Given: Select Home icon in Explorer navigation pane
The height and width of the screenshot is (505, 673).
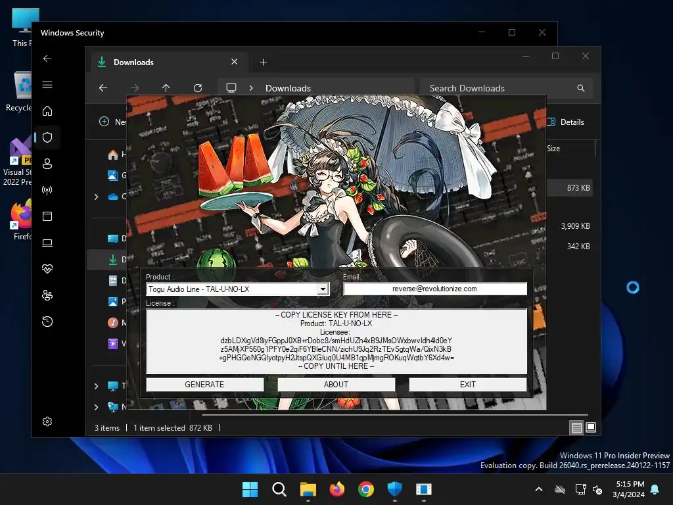Looking at the screenshot, I should (113, 155).
